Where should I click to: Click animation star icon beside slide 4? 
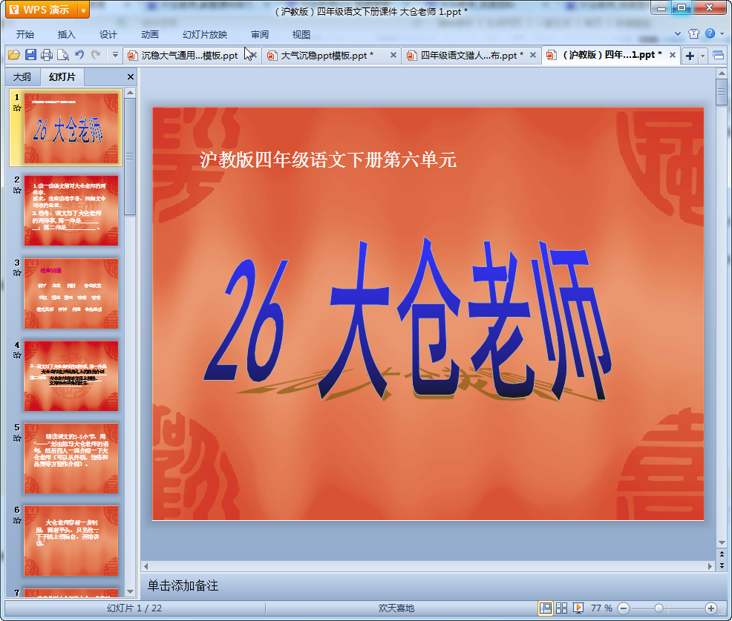pos(17,355)
